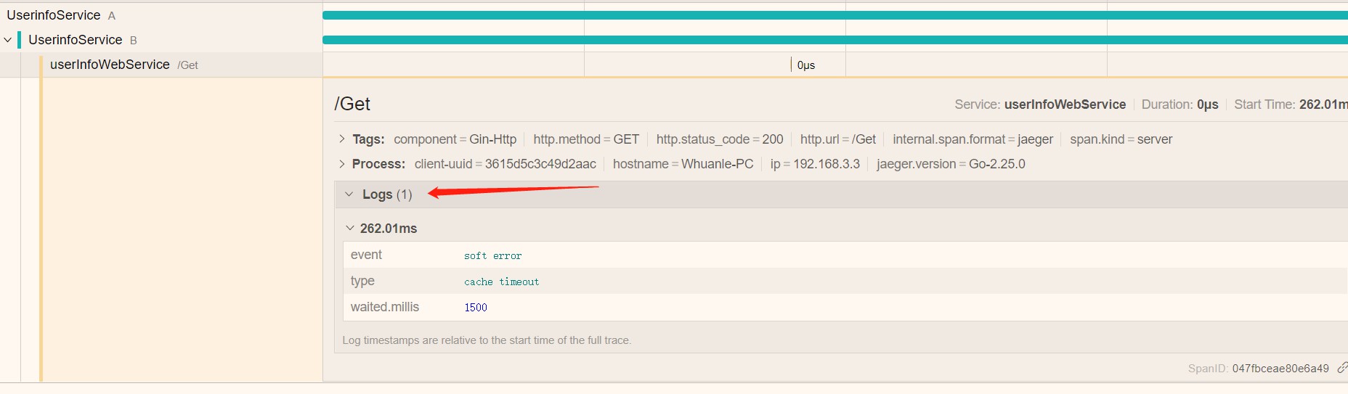The image size is (1348, 394).
Task: Collapse the 262.01ms log entry
Action: coord(350,229)
